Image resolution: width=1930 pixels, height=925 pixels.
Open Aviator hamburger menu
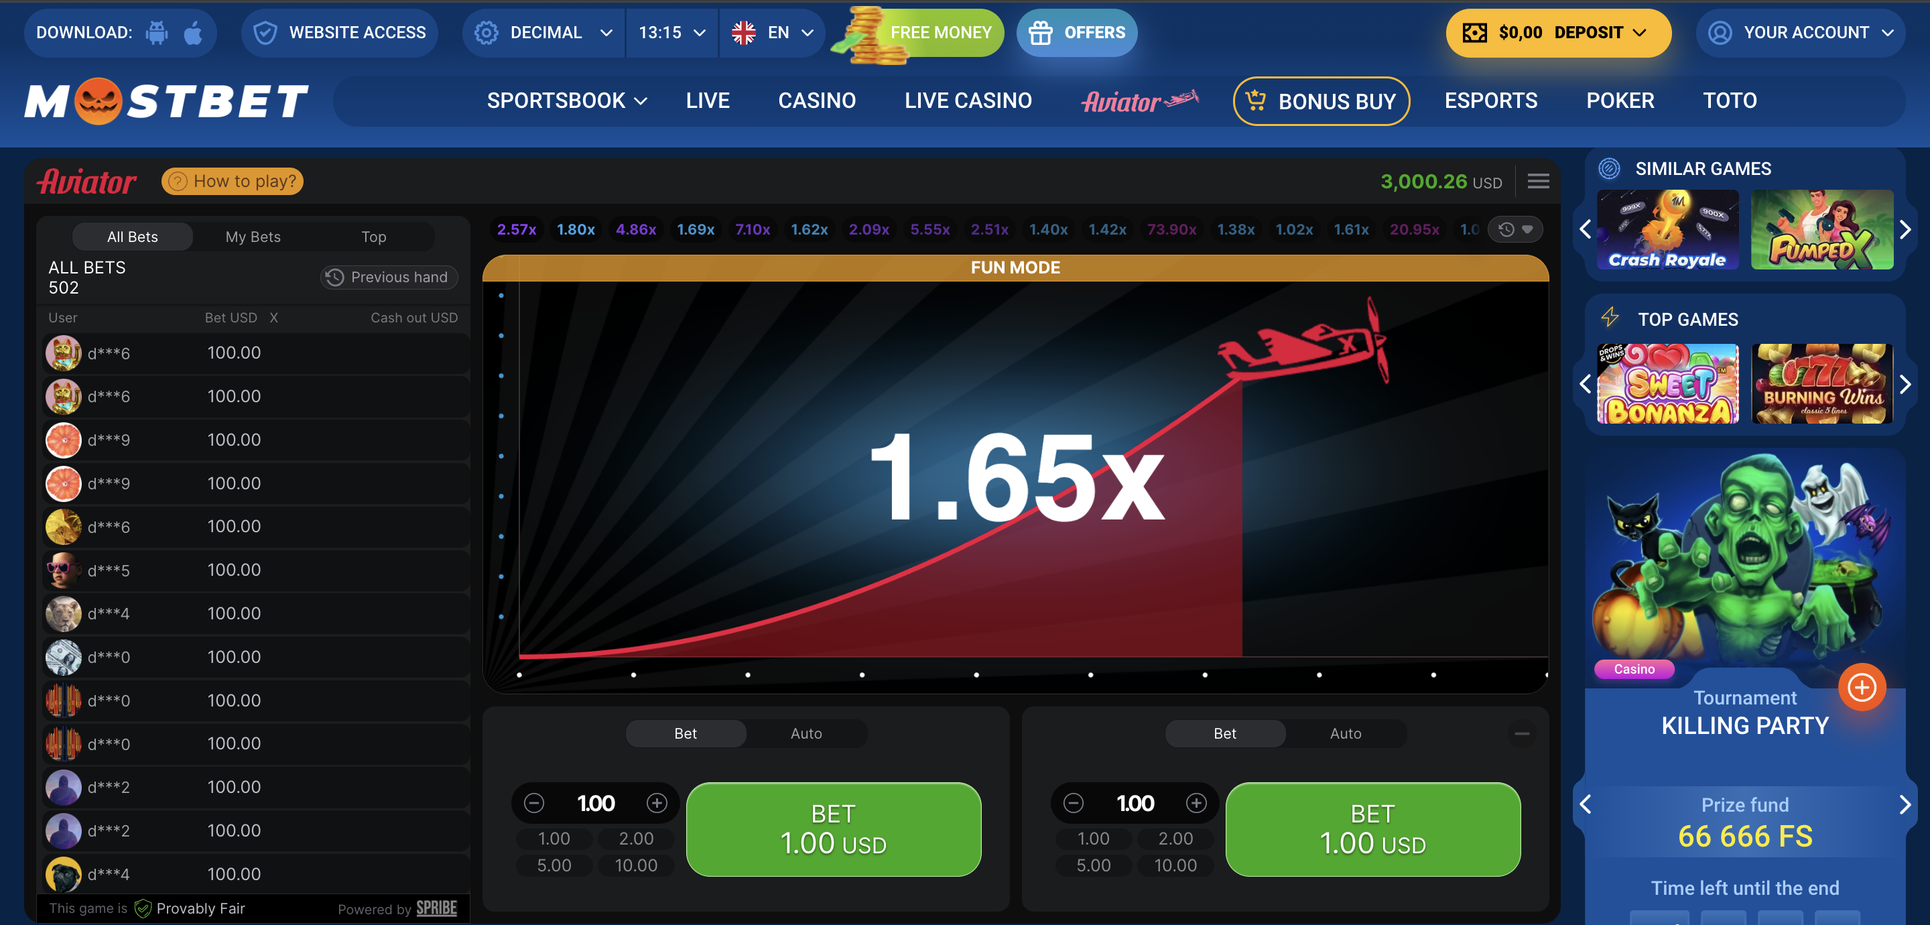(x=1538, y=181)
